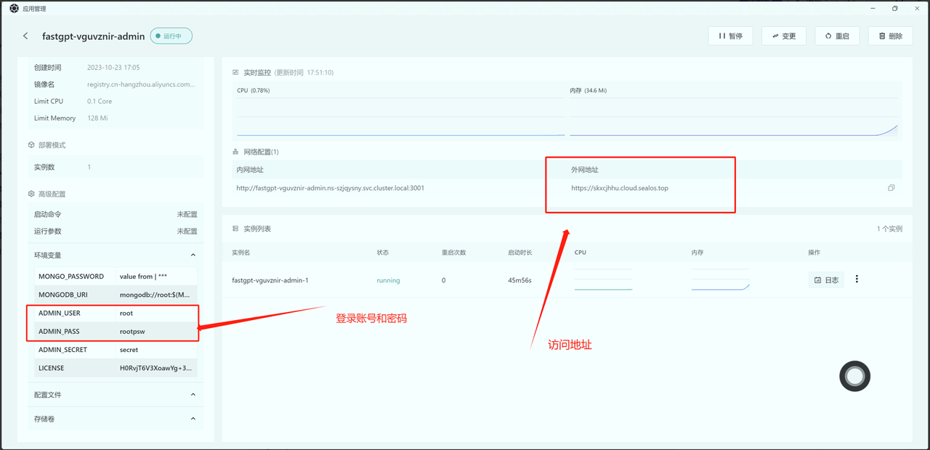
Task: Click the network configuration section icon
Action: click(235, 152)
